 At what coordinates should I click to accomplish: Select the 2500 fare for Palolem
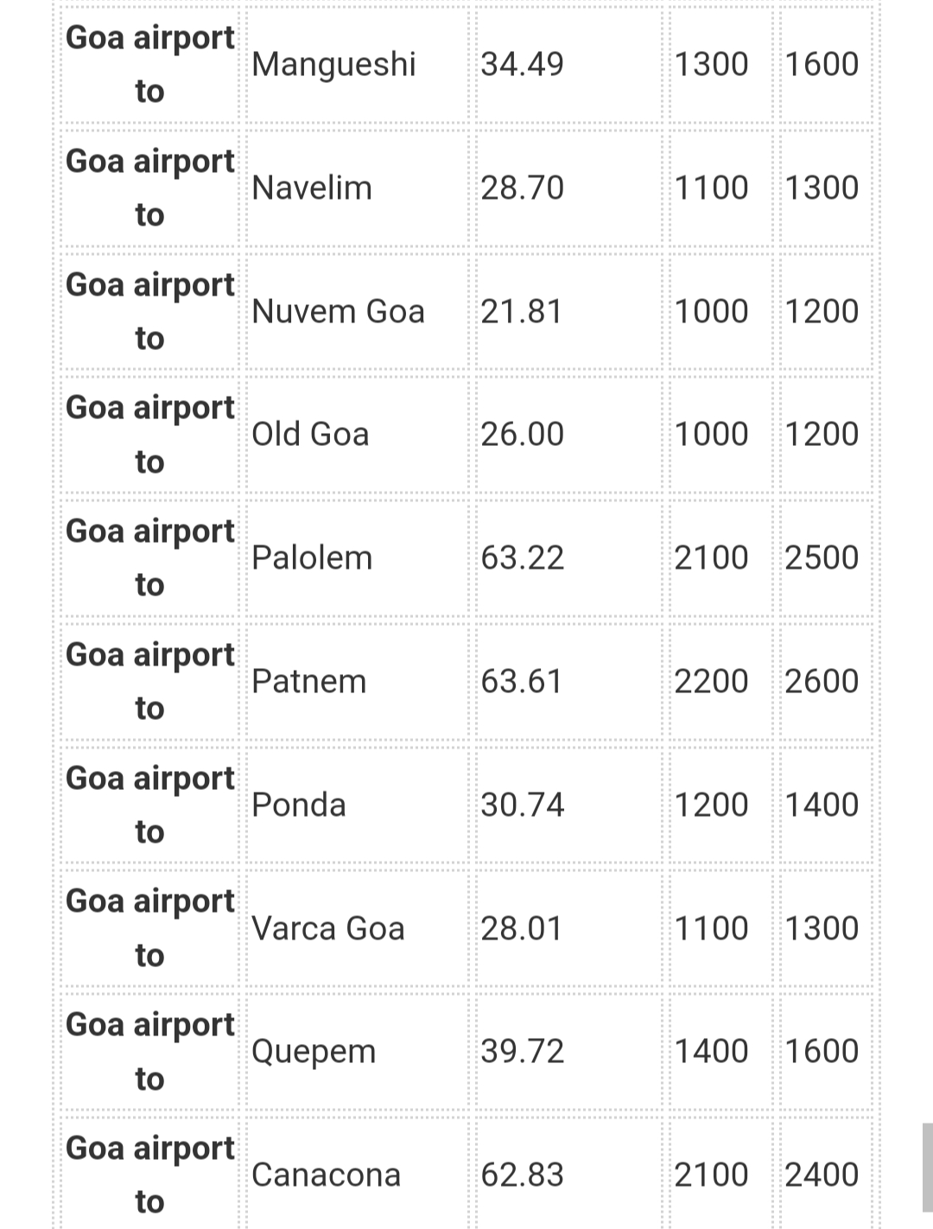[x=822, y=557]
